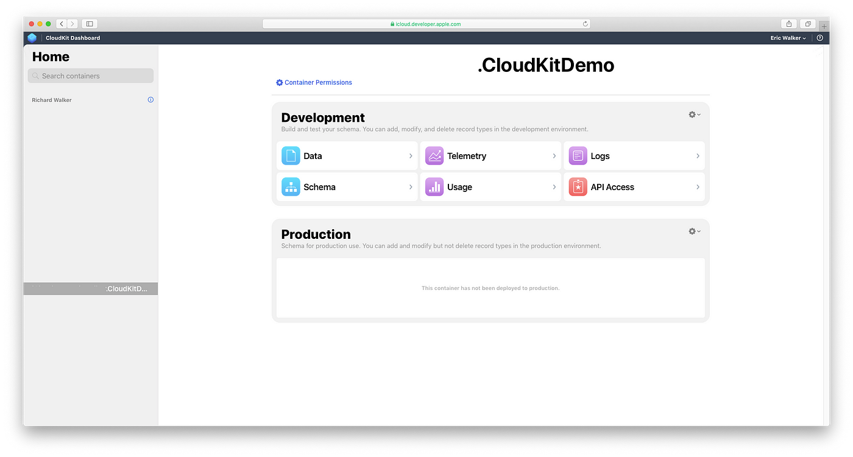
Task: Click the help question mark icon
Action: pos(819,38)
